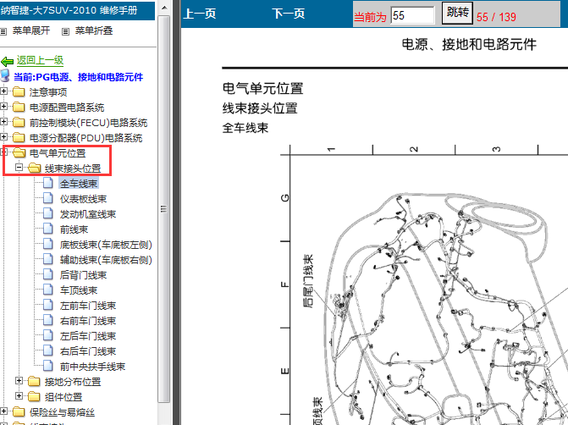Select 右前车门线束 tree item
The image size is (568, 425).
[88, 321]
